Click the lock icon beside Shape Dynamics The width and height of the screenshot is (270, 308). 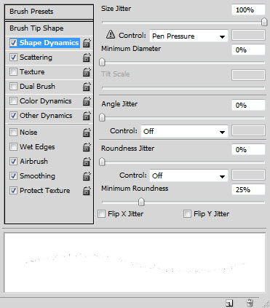[x=87, y=43]
